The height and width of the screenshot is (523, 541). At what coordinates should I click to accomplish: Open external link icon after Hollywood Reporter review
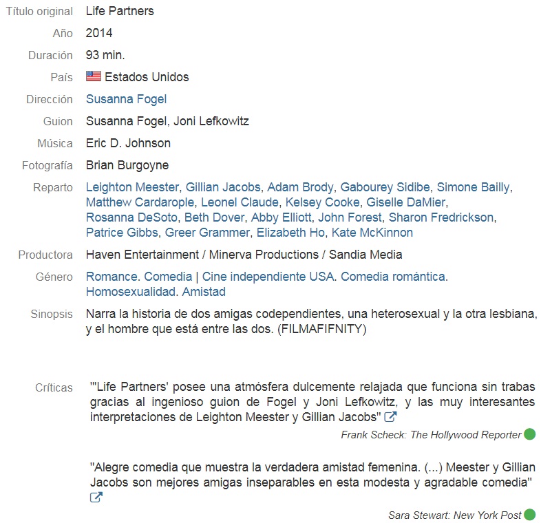pos(390,417)
